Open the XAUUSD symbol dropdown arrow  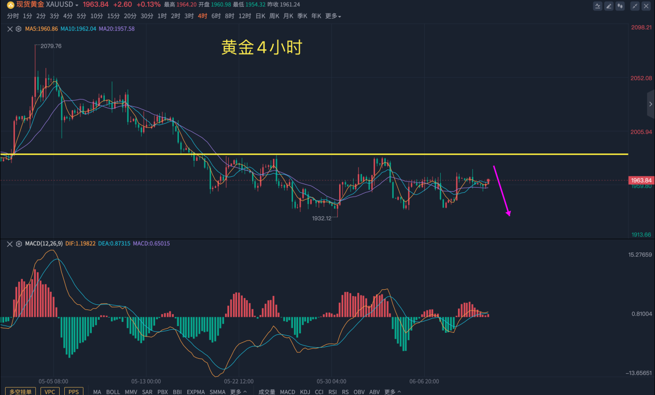(x=77, y=5)
